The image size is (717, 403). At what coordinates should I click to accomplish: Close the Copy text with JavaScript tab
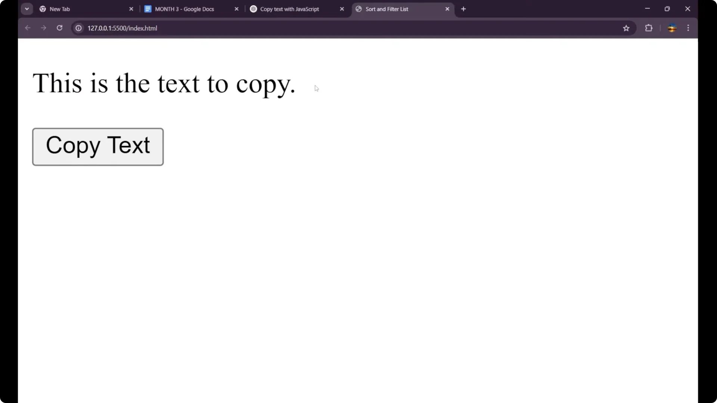click(342, 9)
